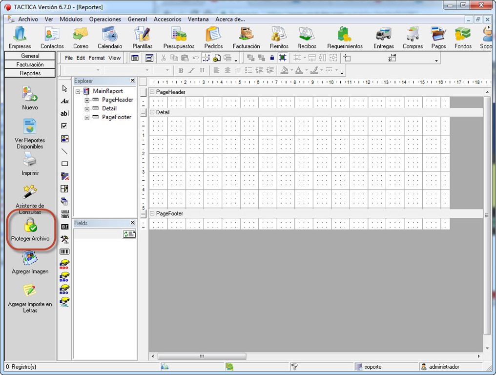This screenshot has height=375, width=496.
Task: Open the Empresas module
Action: [x=20, y=37]
